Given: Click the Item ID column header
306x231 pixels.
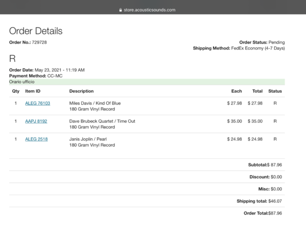Looking at the screenshot, I should pyautogui.click(x=32, y=91).
